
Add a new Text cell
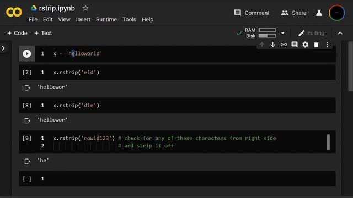tap(43, 33)
